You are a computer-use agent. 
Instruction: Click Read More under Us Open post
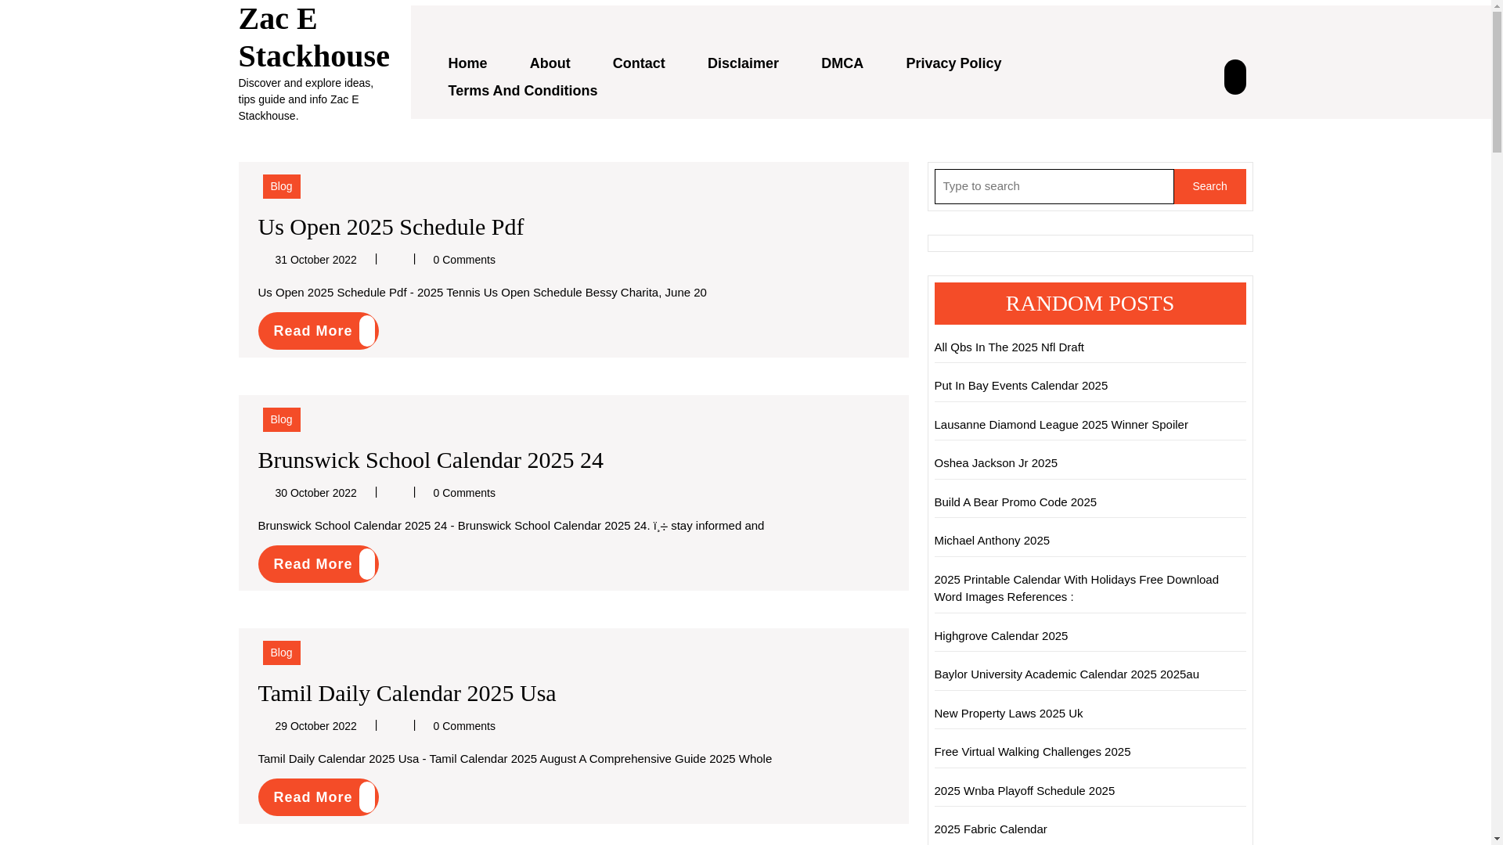(318, 331)
